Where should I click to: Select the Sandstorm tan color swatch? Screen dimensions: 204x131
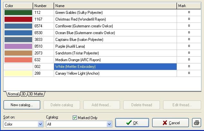point(18,53)
